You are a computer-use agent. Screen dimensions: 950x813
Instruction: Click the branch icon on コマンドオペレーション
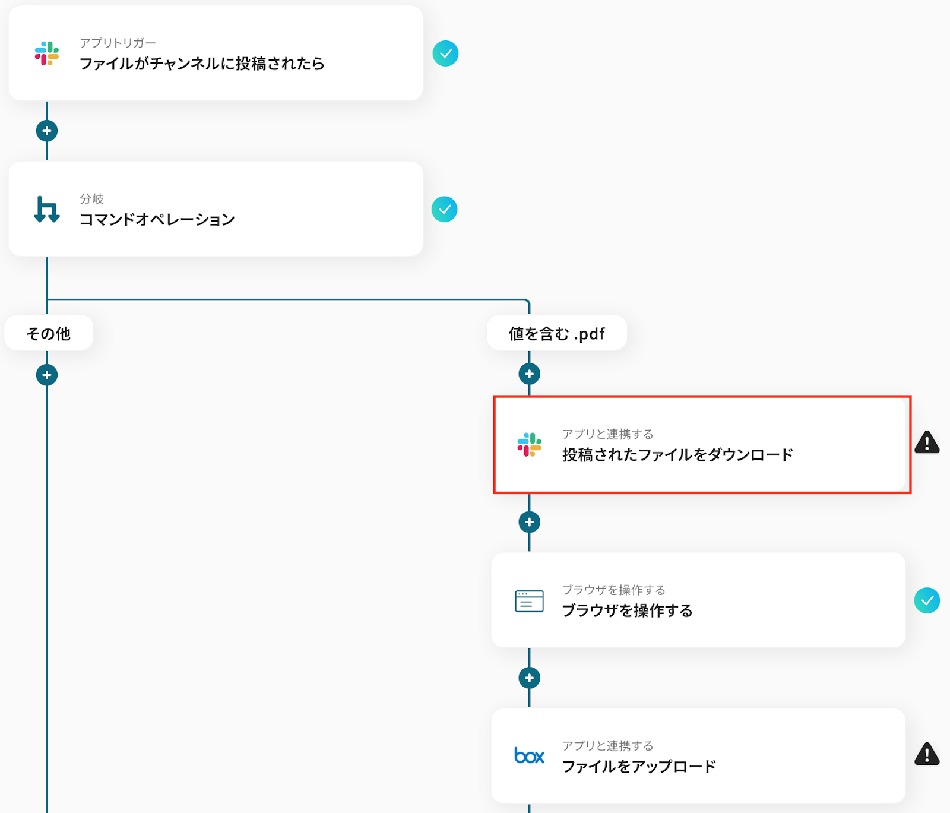[47, 209]
